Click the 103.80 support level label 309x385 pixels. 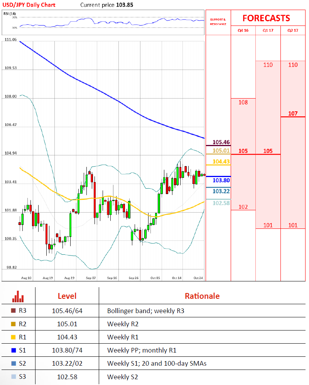(x=221, y=180)
